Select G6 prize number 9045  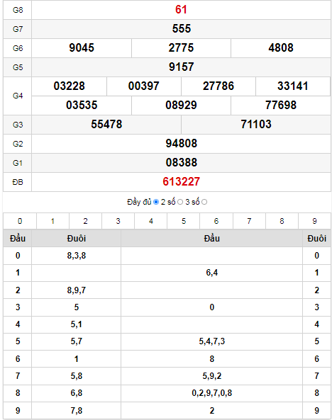[x=82, y=47]
